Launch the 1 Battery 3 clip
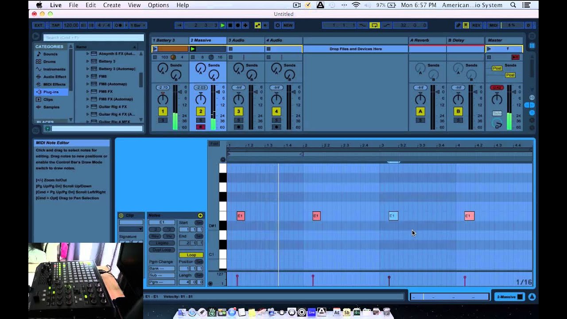Image resolution: width=567 pixels, height=319 pixels. [x=155, y=49]
